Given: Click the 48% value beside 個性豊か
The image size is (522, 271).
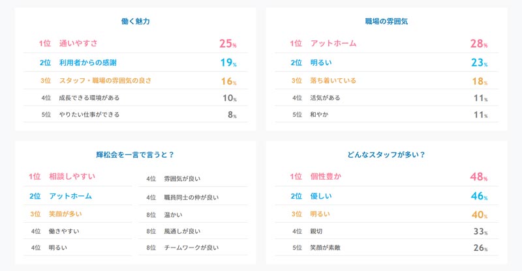Looking at the screenshot, I should click(x=478, y=177).
